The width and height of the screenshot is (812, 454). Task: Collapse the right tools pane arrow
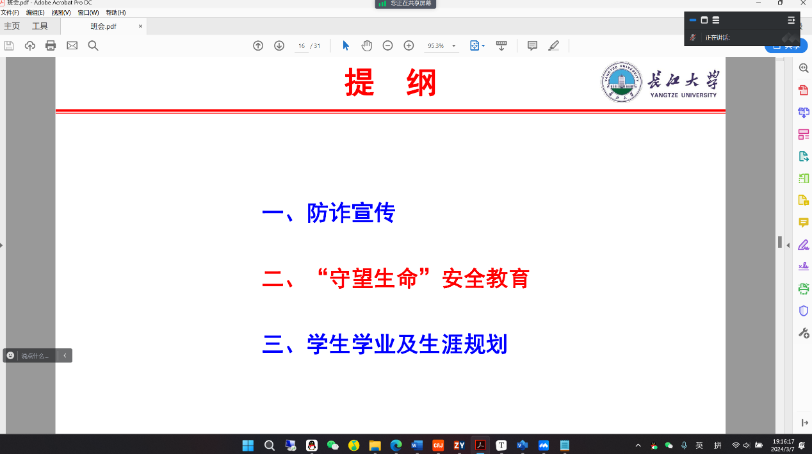[788, 245]
